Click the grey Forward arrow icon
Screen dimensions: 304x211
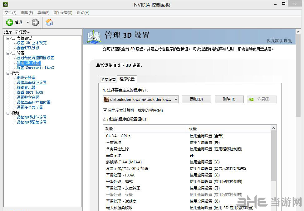(x=35, y=22)
